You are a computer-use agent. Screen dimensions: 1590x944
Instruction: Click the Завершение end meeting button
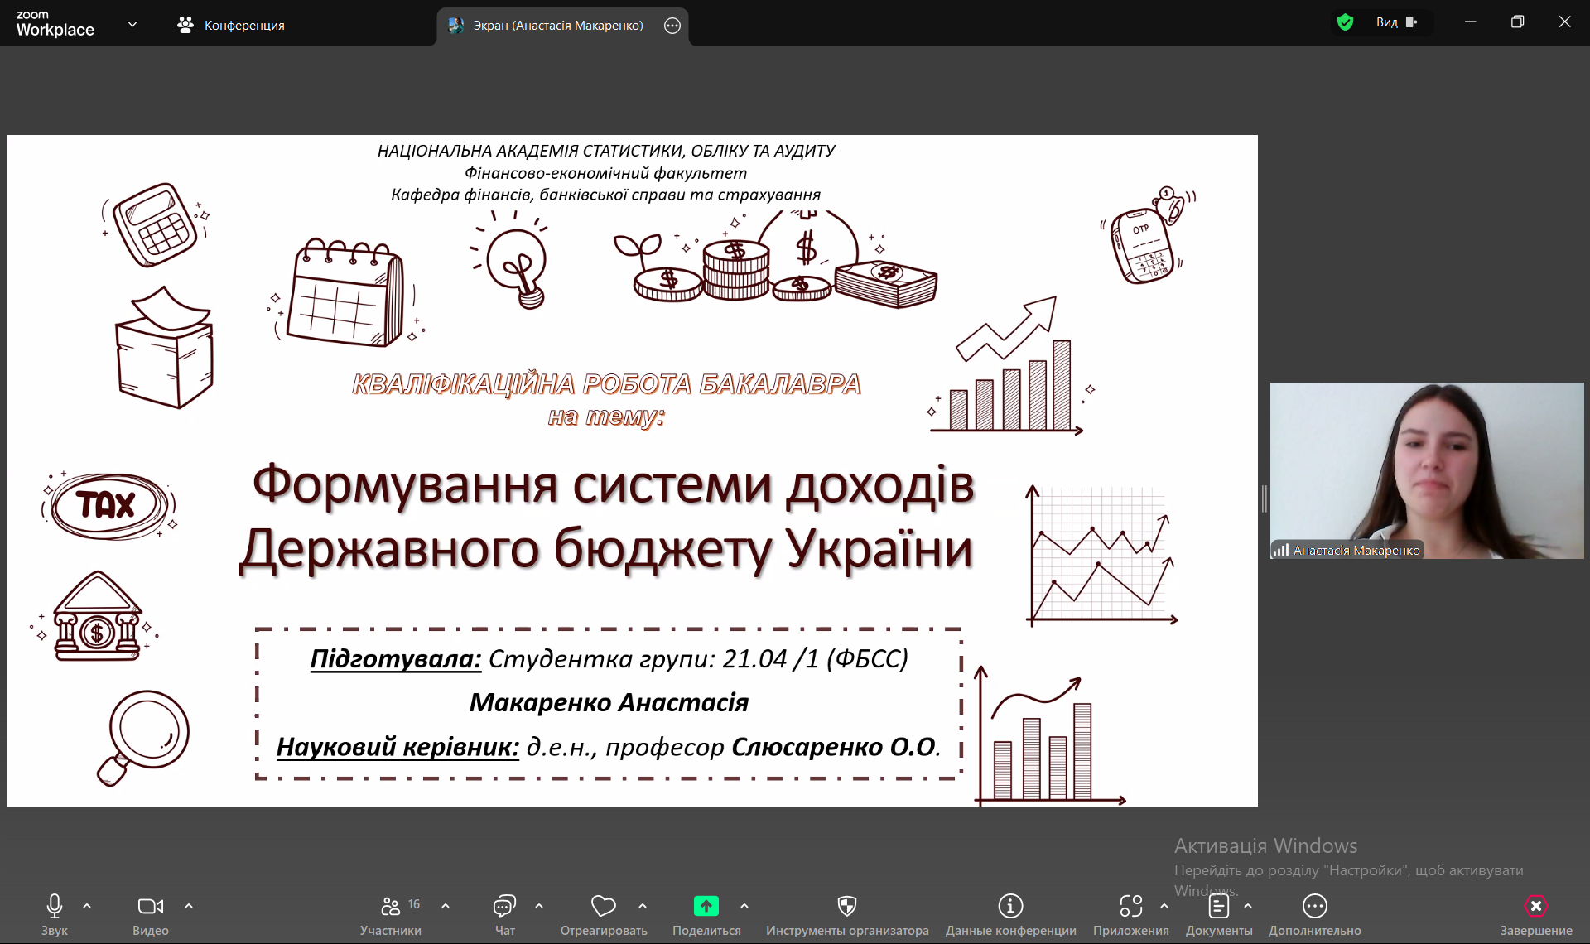click(1535, 906)
